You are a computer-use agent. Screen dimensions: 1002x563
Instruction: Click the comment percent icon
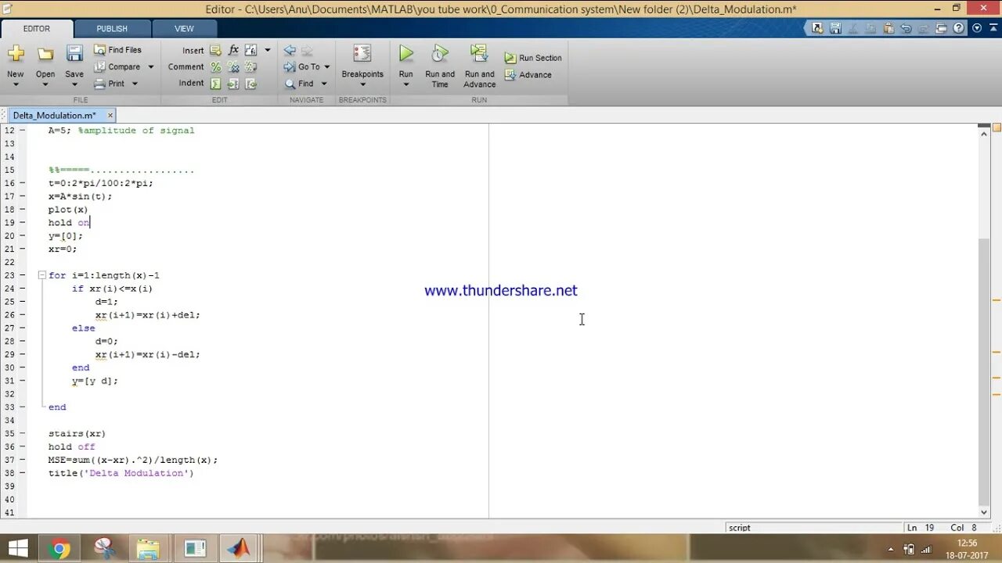215,67
